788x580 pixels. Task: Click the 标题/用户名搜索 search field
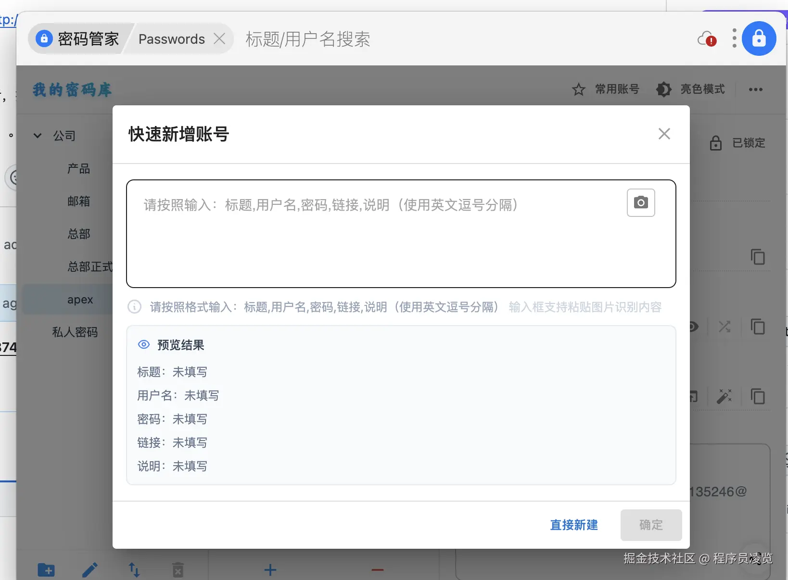pos(308,39)
